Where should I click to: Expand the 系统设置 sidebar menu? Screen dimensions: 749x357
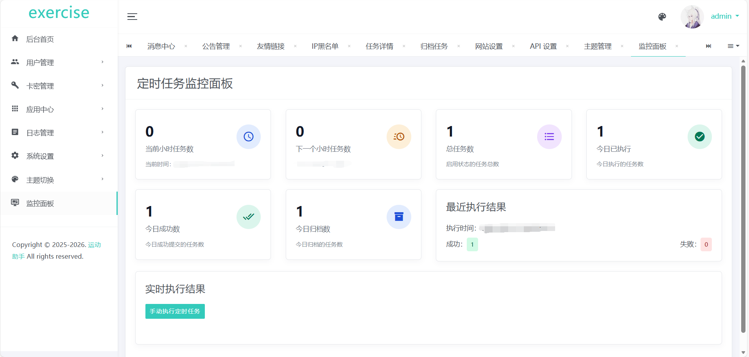[x=59, y=156]
